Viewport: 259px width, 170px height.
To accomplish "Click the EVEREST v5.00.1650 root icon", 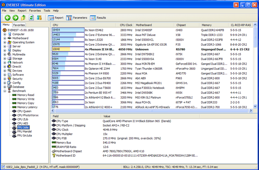I will click(5, 30).
